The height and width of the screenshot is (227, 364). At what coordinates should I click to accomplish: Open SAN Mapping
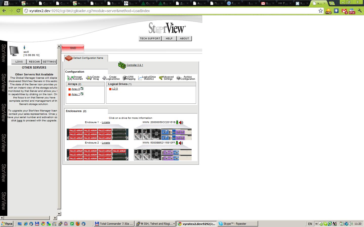(124, 78)
